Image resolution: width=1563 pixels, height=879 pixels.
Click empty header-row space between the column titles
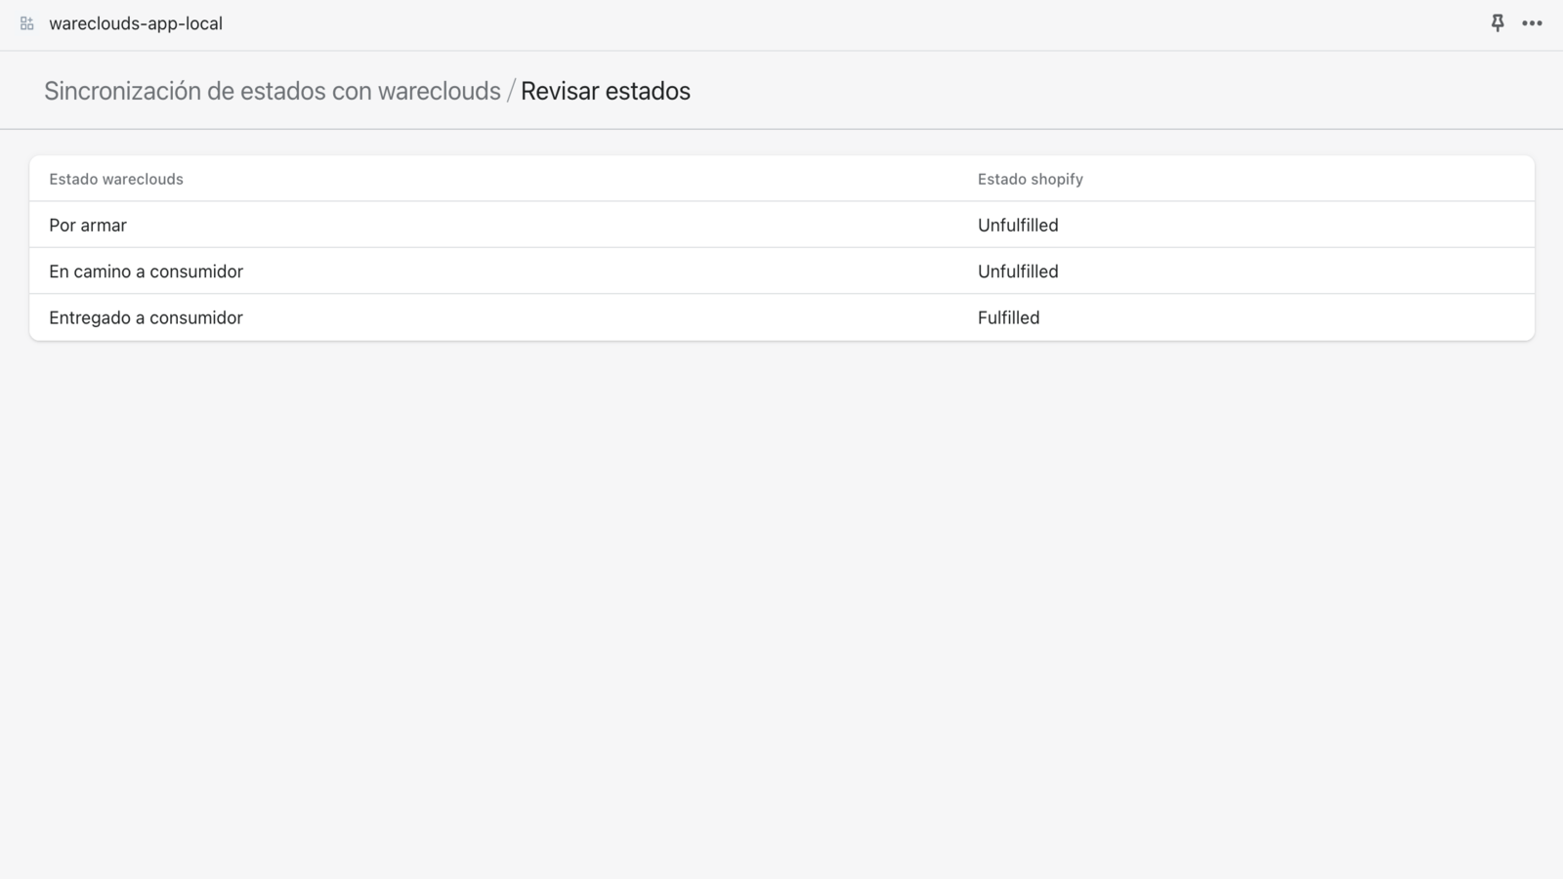[586, 179]
